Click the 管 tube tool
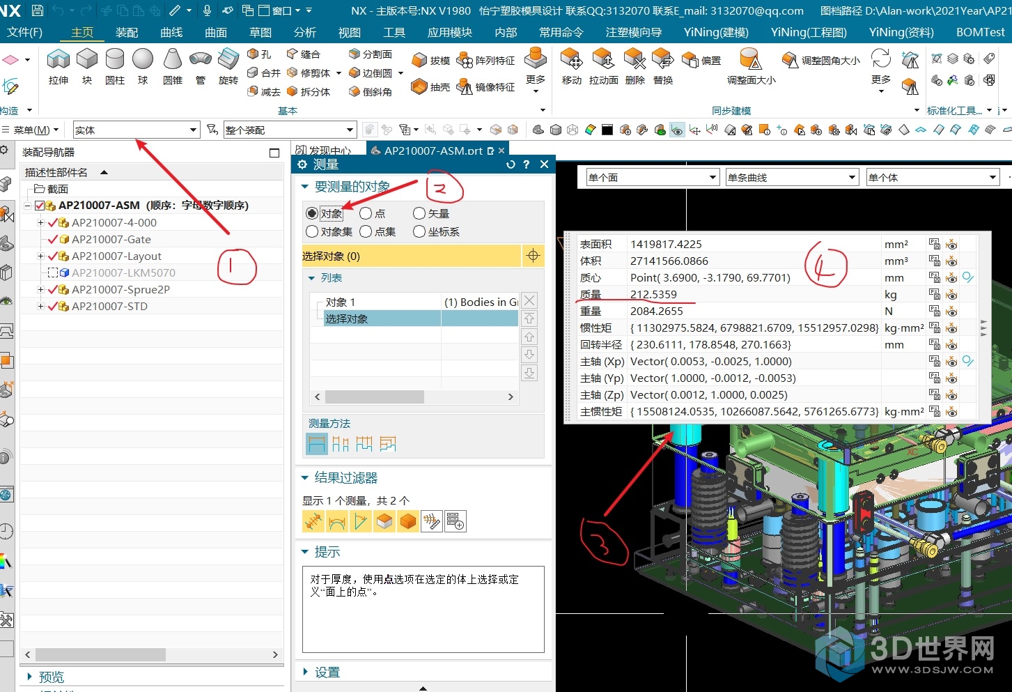Screen dimensions: 1012x692 click(201, 68)
